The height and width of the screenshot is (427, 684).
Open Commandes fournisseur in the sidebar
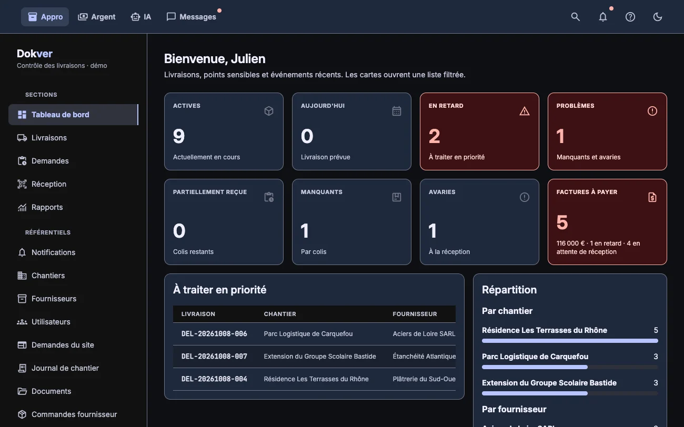[73, 414]
